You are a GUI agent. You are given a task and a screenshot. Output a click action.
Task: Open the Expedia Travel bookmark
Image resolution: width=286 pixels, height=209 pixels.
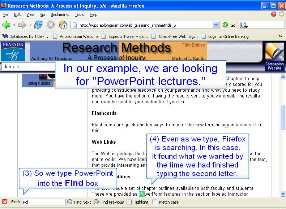click(x=125, y=36)
